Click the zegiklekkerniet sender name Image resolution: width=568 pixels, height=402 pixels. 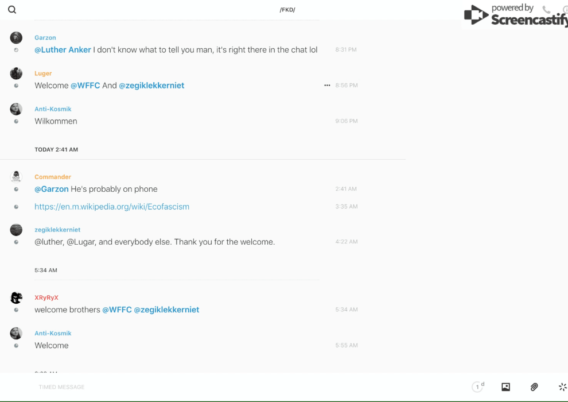point(57,230)
